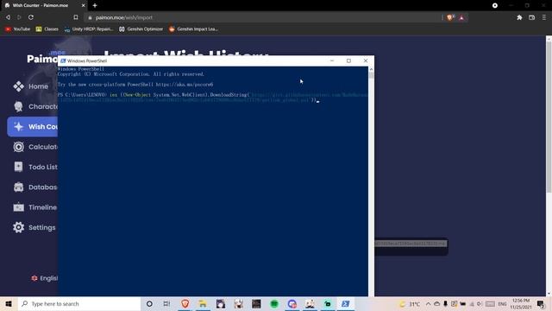The height and width of the screenshot is (311, 552).
Task: Open Settings gear in Paimon.moe sidebar
Action: [x=18, y=227]
